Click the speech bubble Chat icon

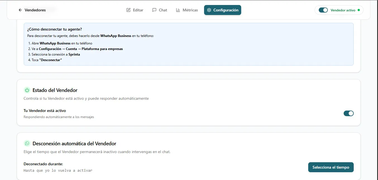(154, 10)
